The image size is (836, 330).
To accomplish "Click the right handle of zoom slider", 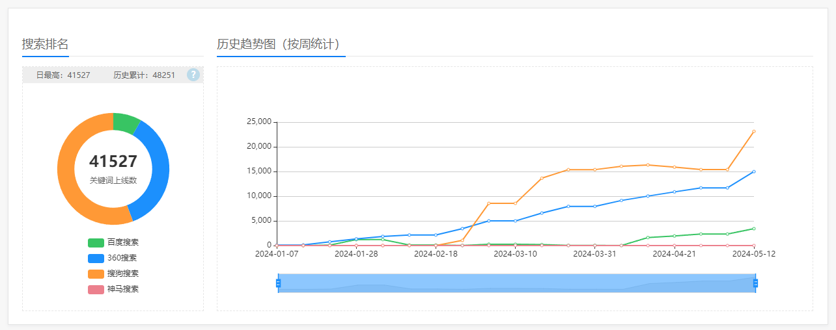I will tap(755, 283).
